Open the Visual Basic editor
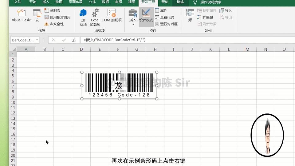 (x=21, y=15)
